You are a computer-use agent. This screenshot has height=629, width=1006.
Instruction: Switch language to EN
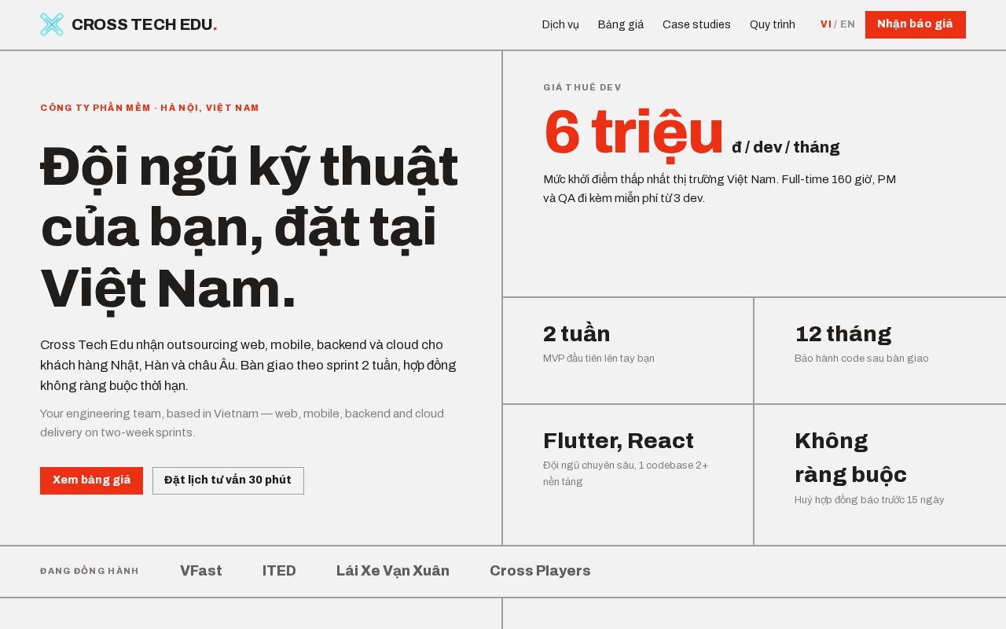847,24
